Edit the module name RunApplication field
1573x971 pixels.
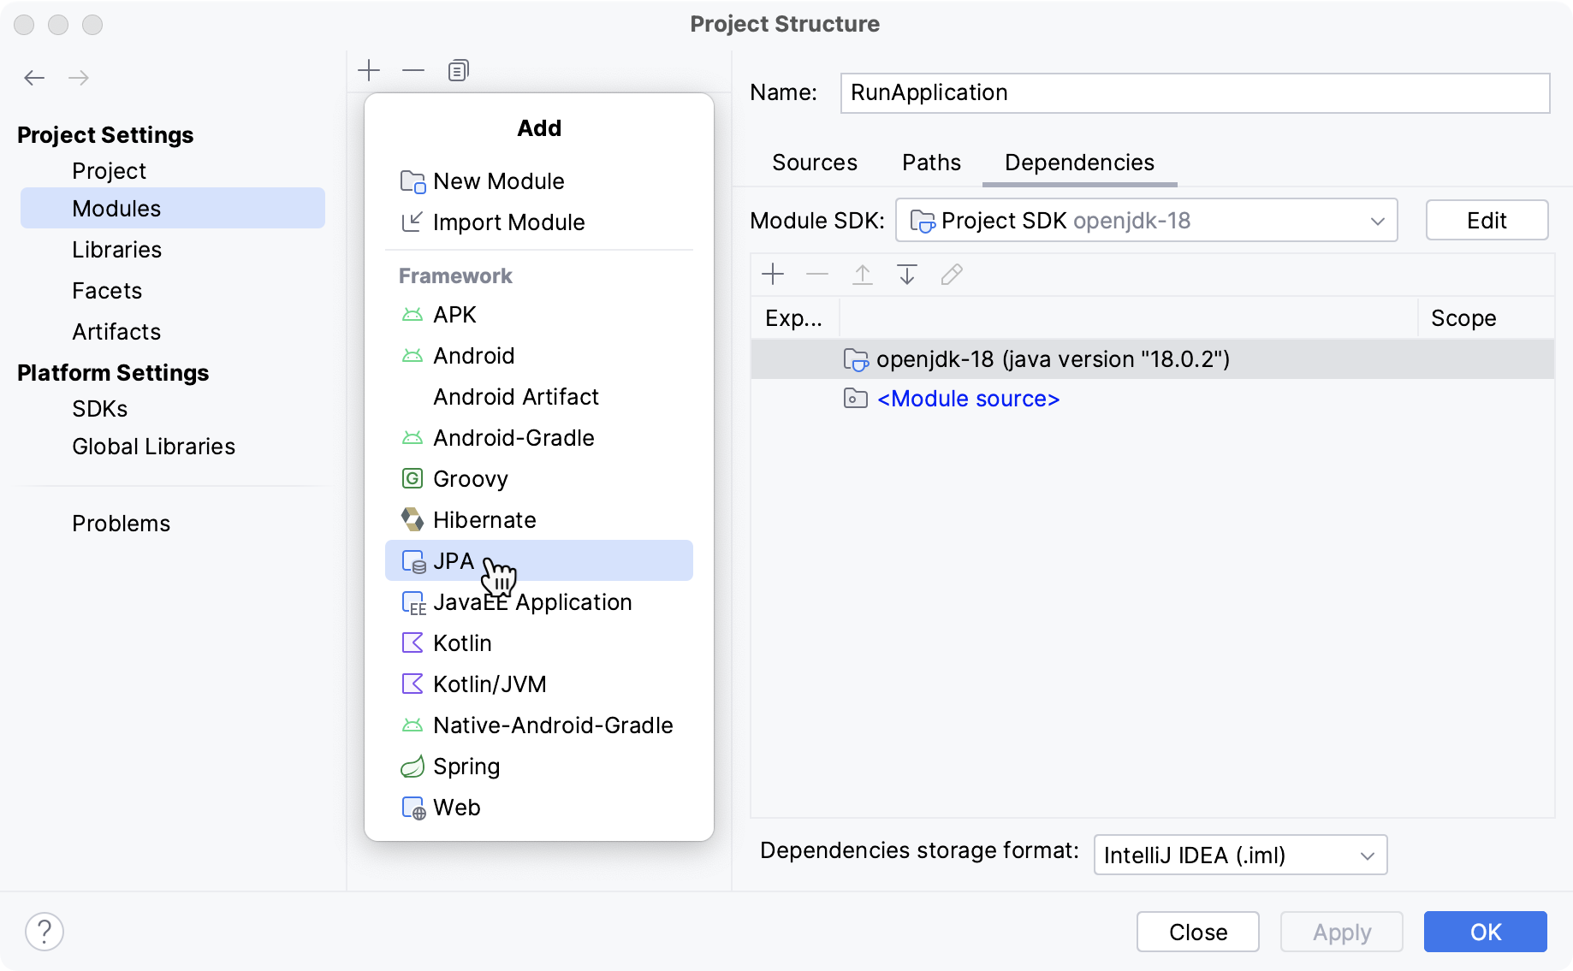tap(1195, 92)
